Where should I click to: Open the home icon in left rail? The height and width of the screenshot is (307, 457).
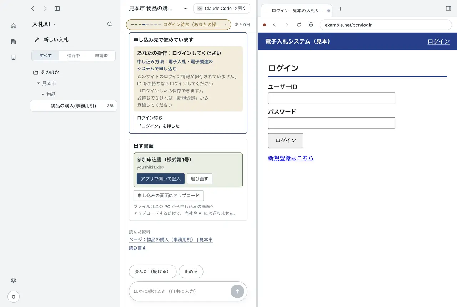click(14, 26)
